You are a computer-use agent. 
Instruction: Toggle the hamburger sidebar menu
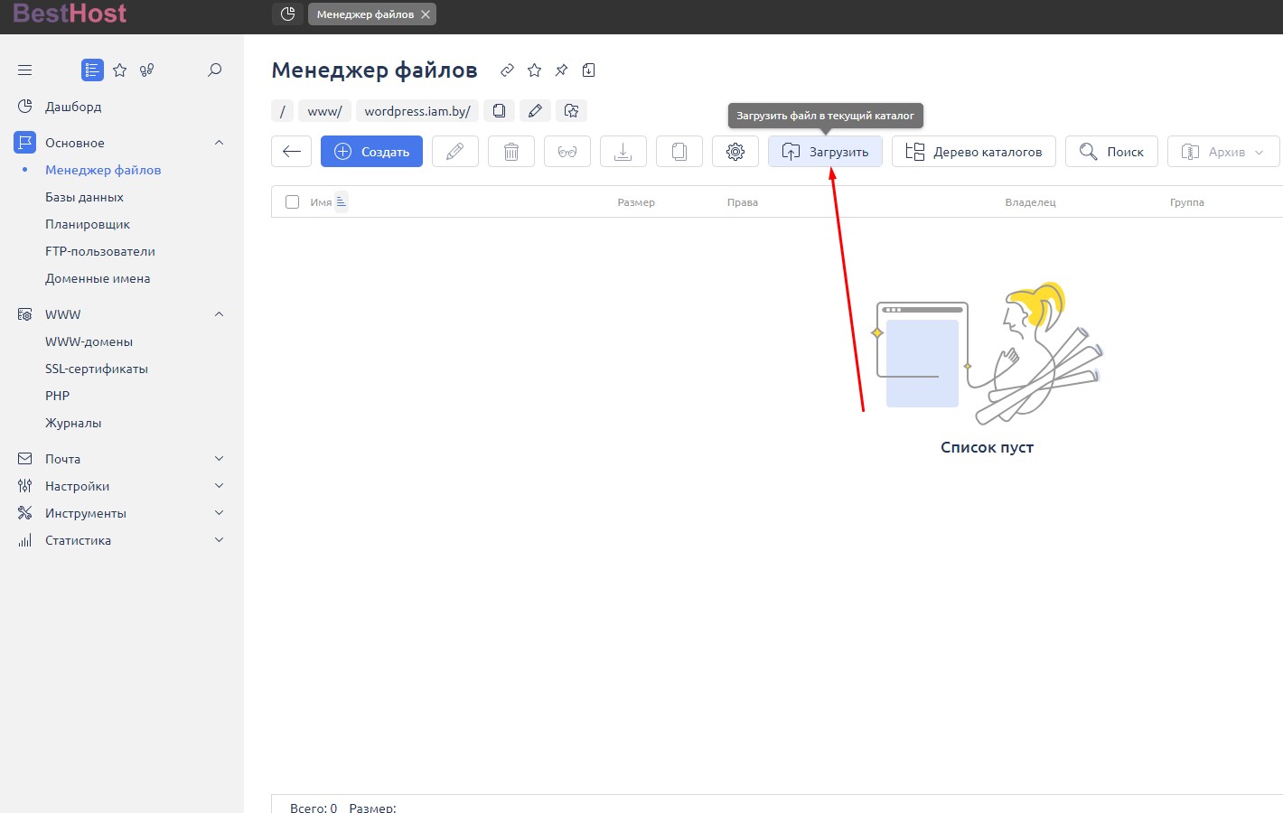click(x=25, y=70)
